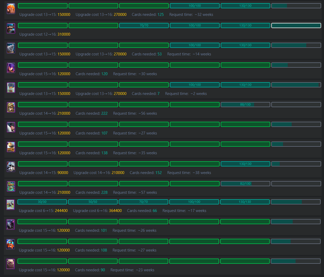This screenshot has width=324, height=277.
Task: Click the white-outlined empty bar in Hunter row
Action: click(296, 25)
